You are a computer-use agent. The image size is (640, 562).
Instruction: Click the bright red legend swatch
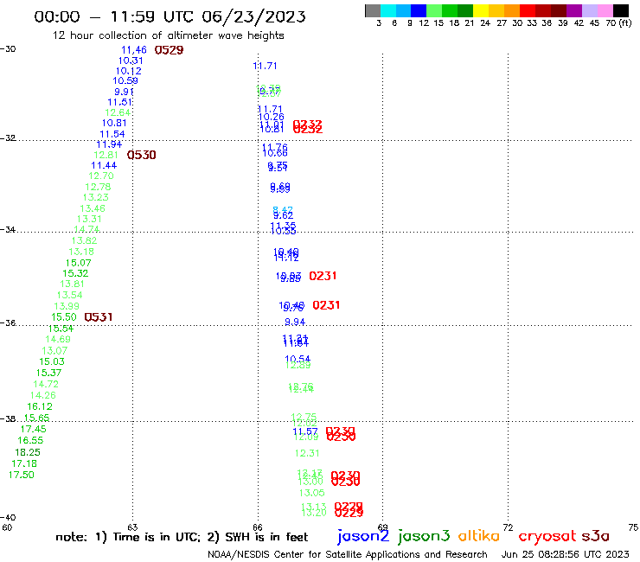tap(528, 10)
